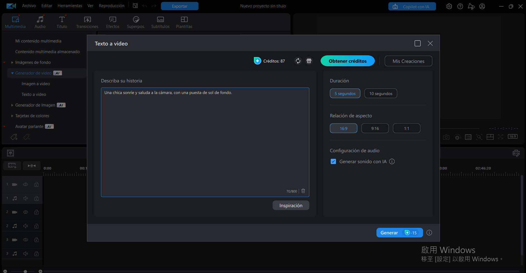This screenshot has height=273, width=526.
Task: Refresh the credits balance
Action: coord(298,61)
